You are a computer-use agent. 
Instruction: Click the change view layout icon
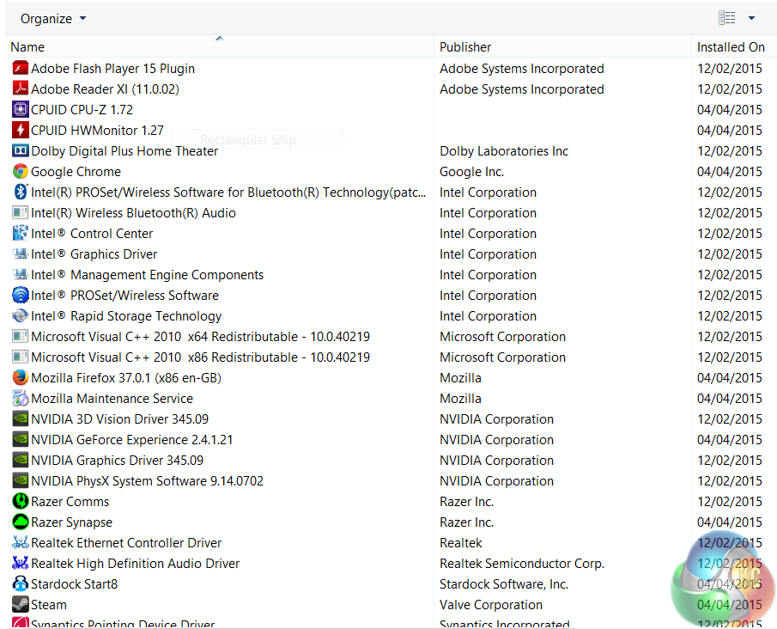point(727,18)
